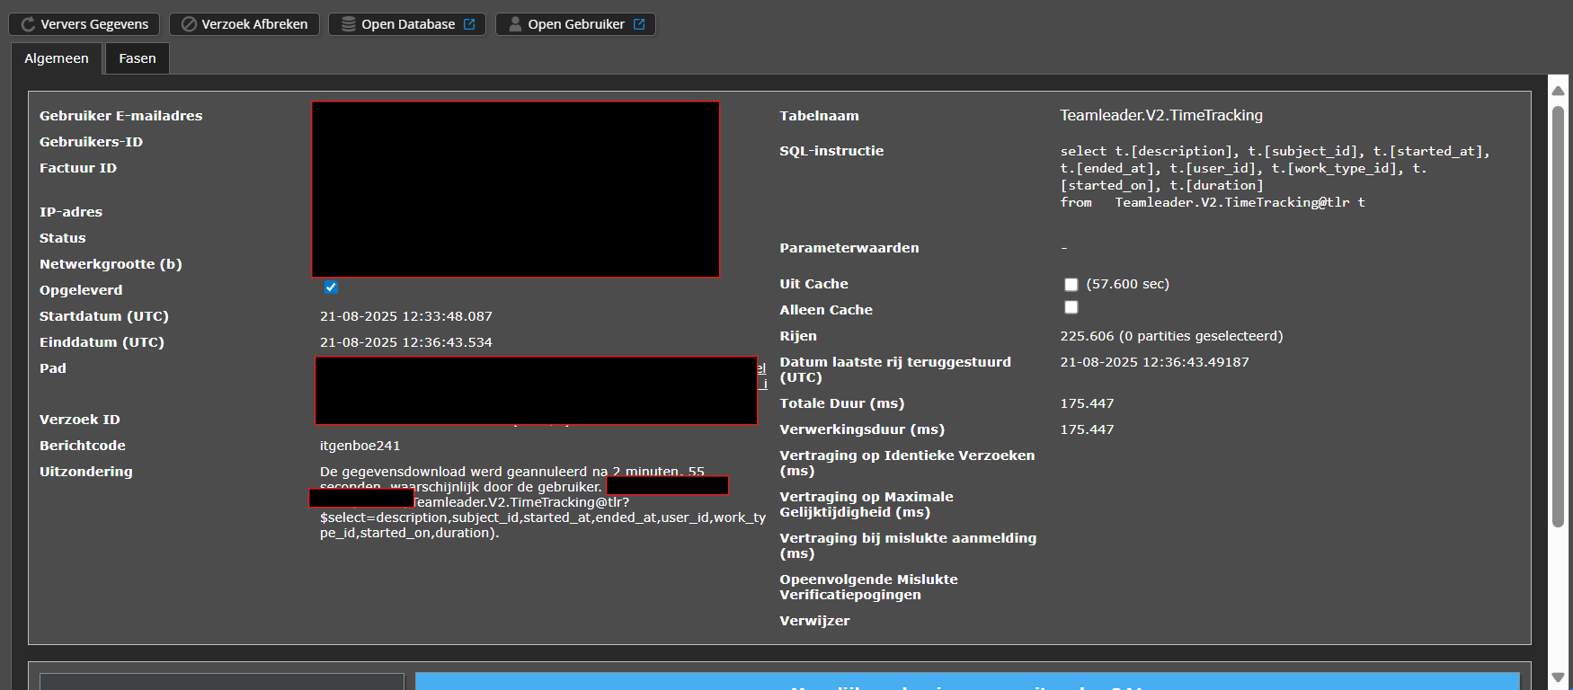Image resolution: width=1573 pixels, height=690 pixels.
Task: Click external-link icon beside Open Database
Action: tap(469, 24)
